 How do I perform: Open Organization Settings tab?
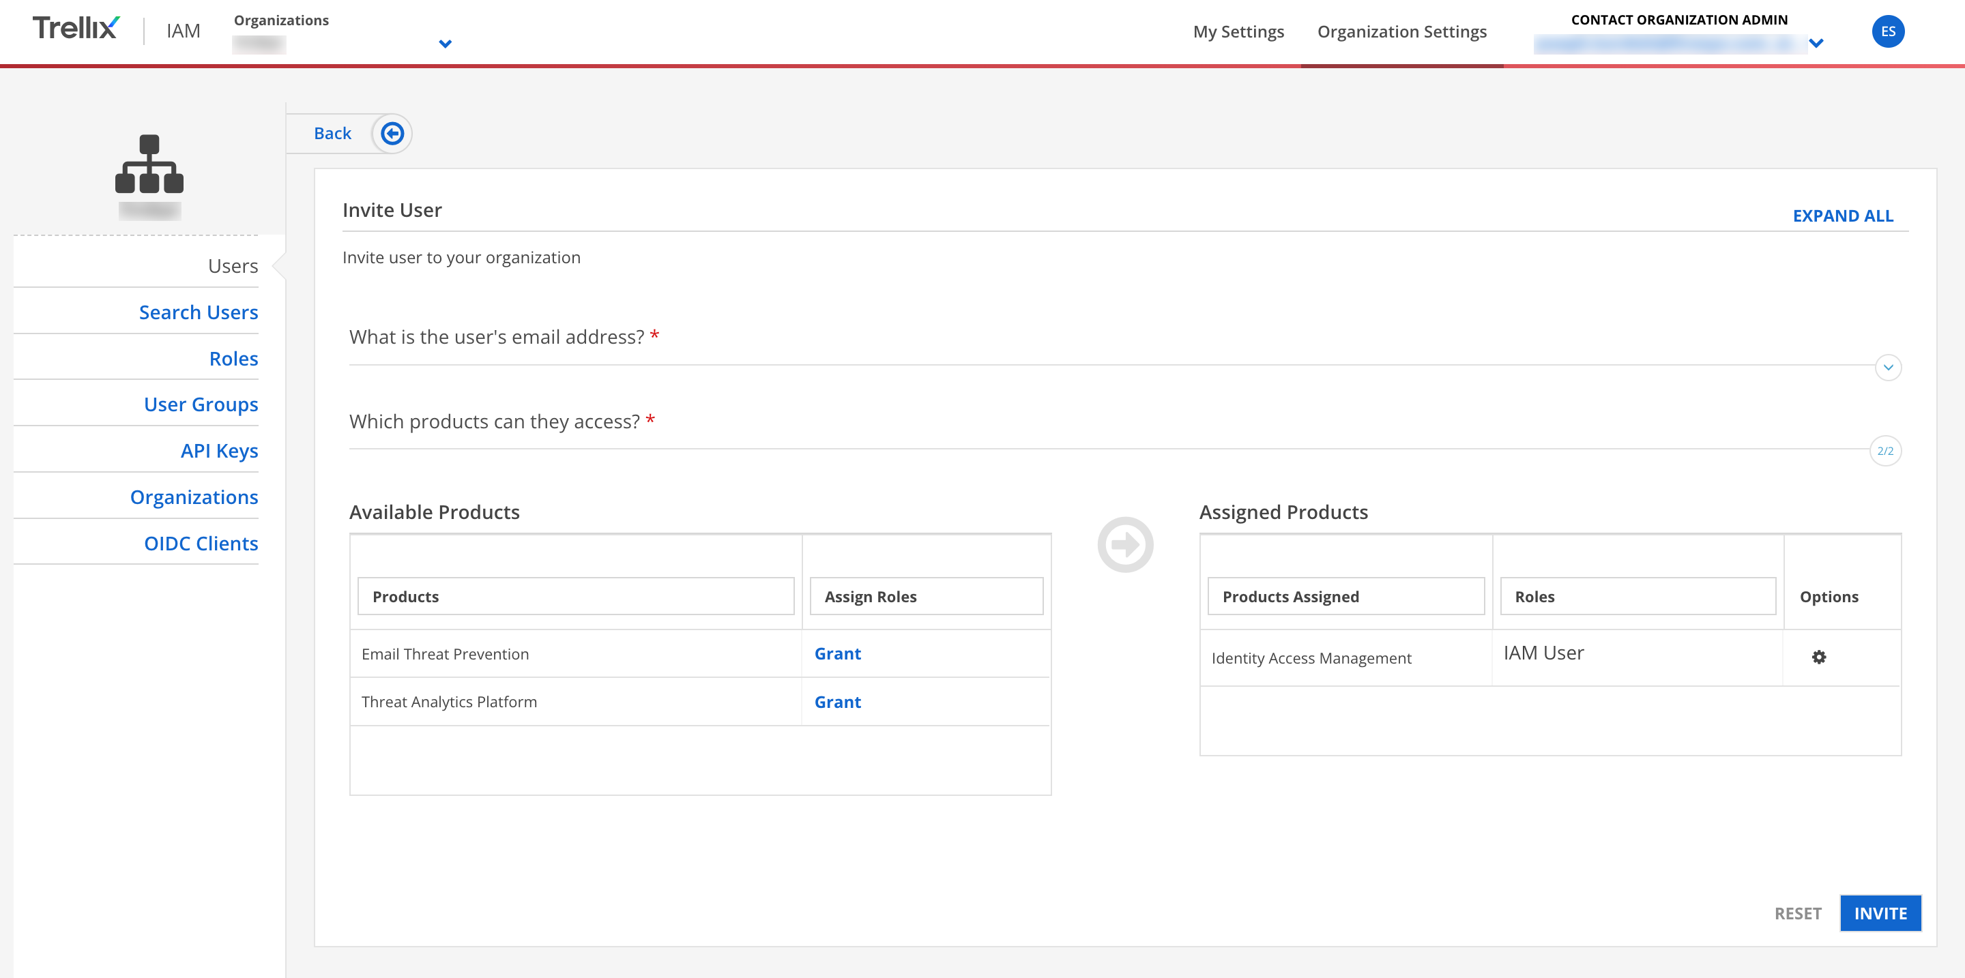pos(1402,31)
